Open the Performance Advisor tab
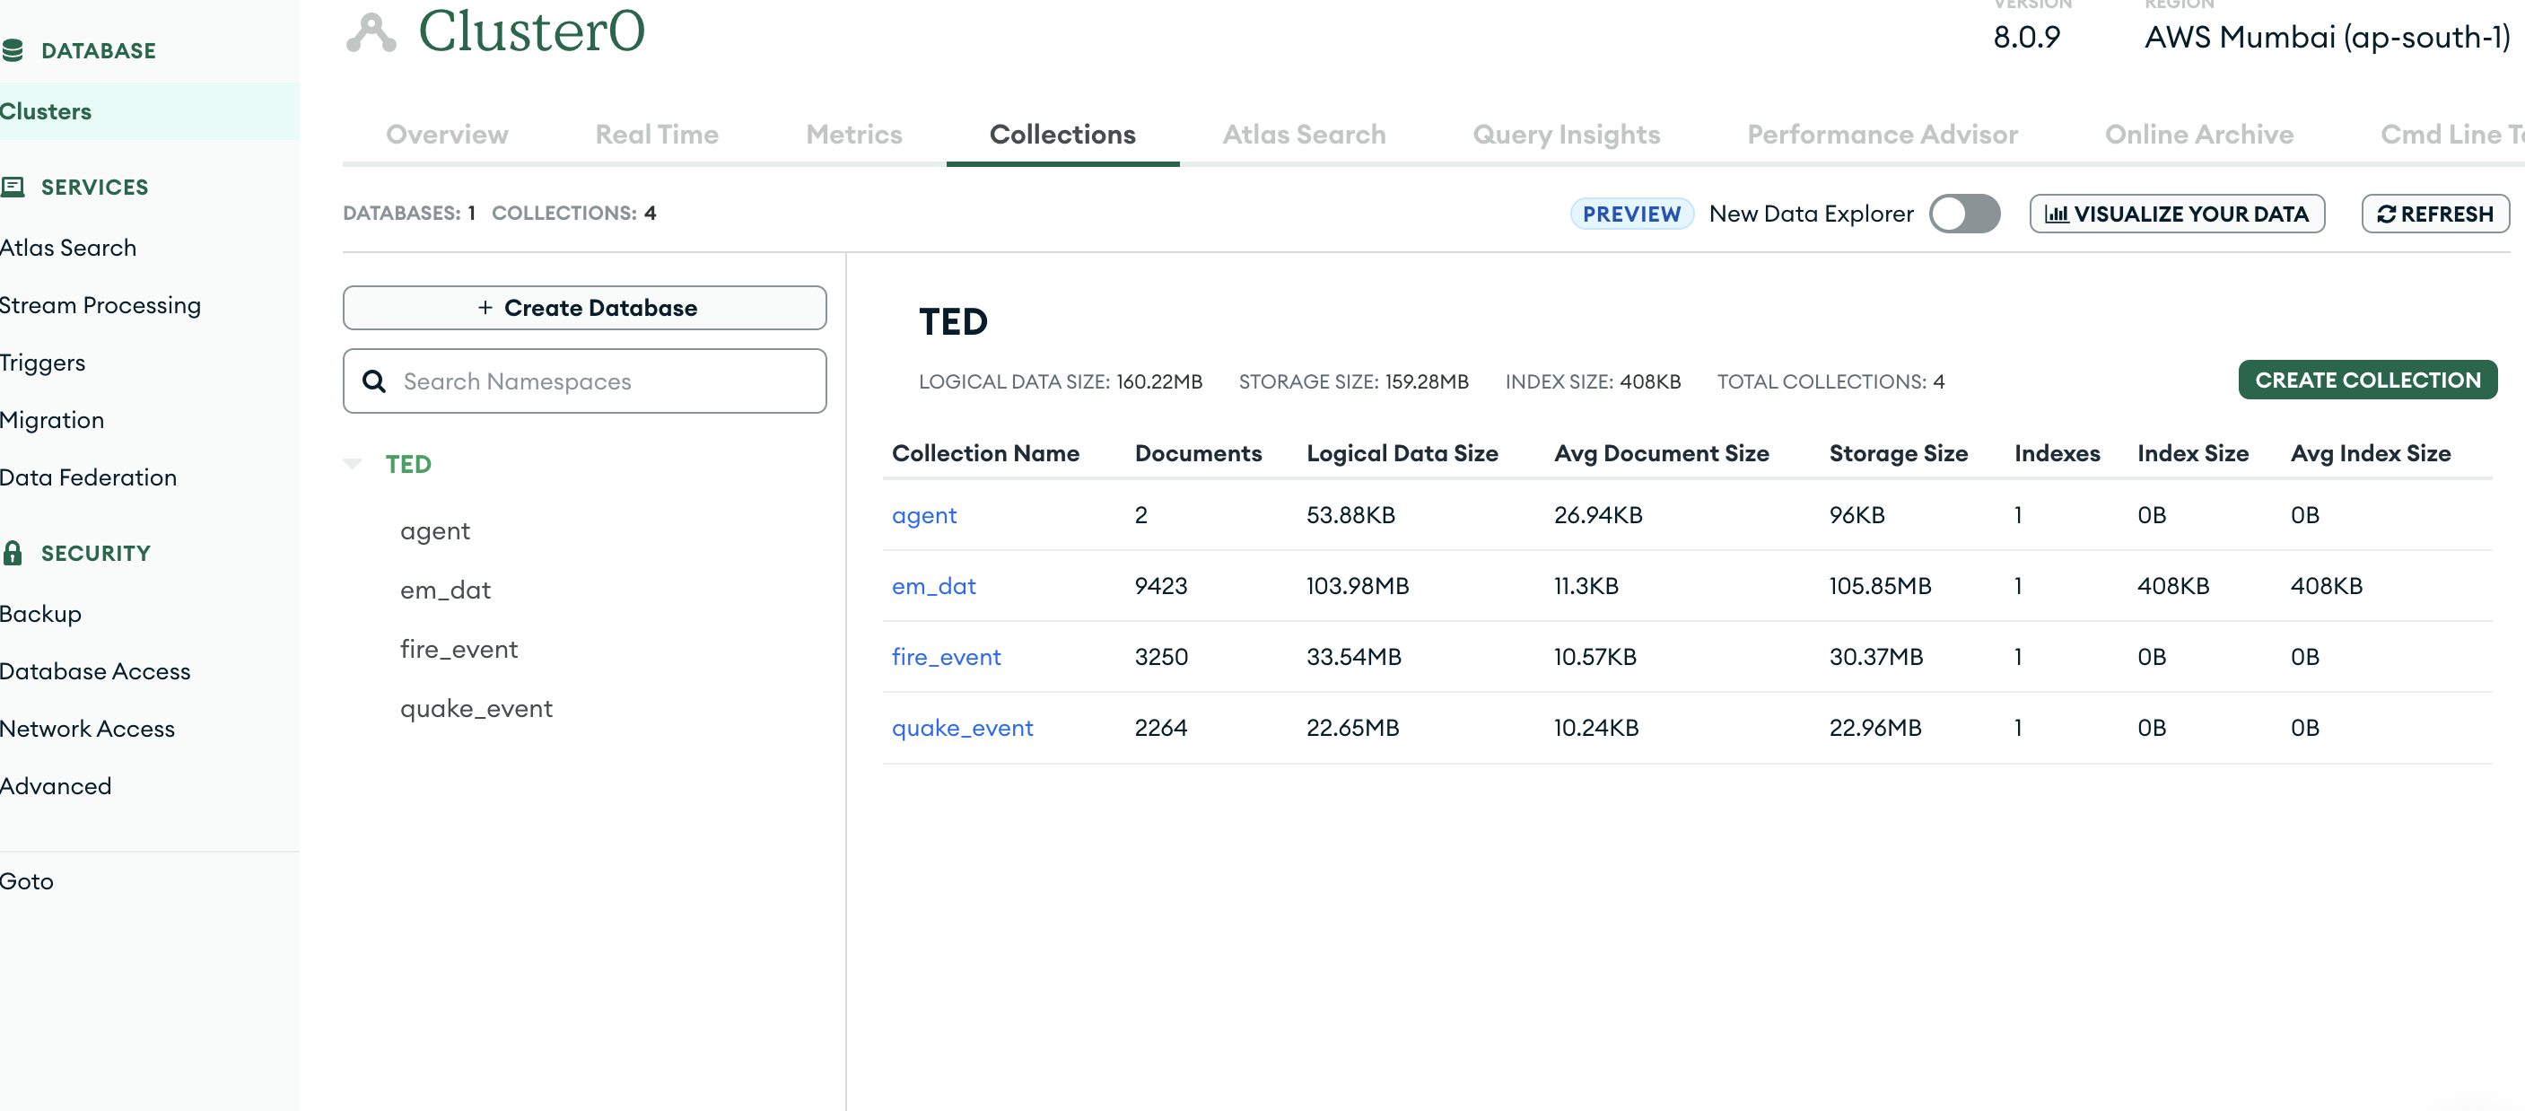2525x1111 pixels. [1882, 135]
